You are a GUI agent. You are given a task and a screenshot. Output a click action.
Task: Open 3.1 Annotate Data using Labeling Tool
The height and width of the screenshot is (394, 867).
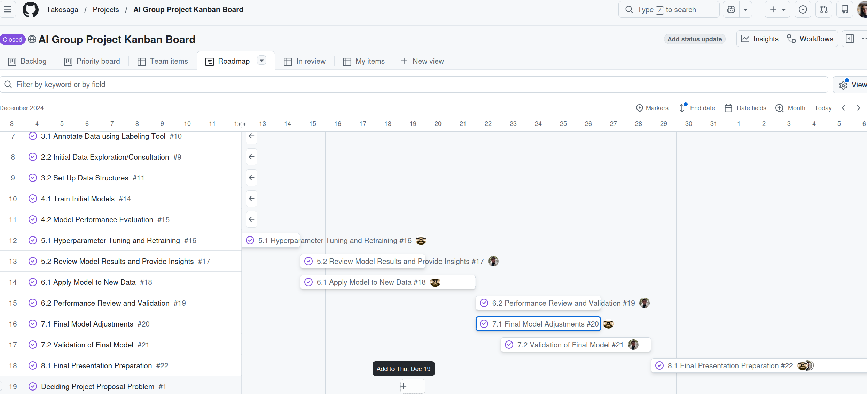[103, 136]
